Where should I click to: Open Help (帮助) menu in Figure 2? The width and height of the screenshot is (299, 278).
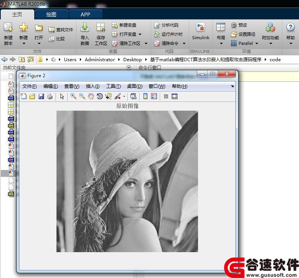(180, 86)
